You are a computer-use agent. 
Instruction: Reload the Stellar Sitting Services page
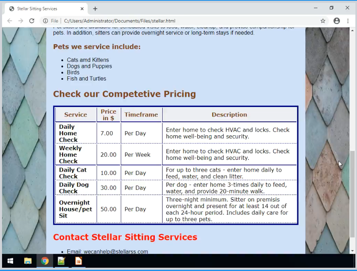tap(32, 21)
